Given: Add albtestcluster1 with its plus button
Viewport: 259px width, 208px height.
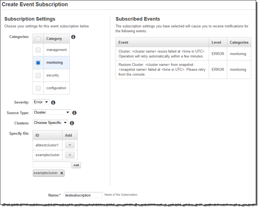Looking at the screenshot, I should (69, 145).
